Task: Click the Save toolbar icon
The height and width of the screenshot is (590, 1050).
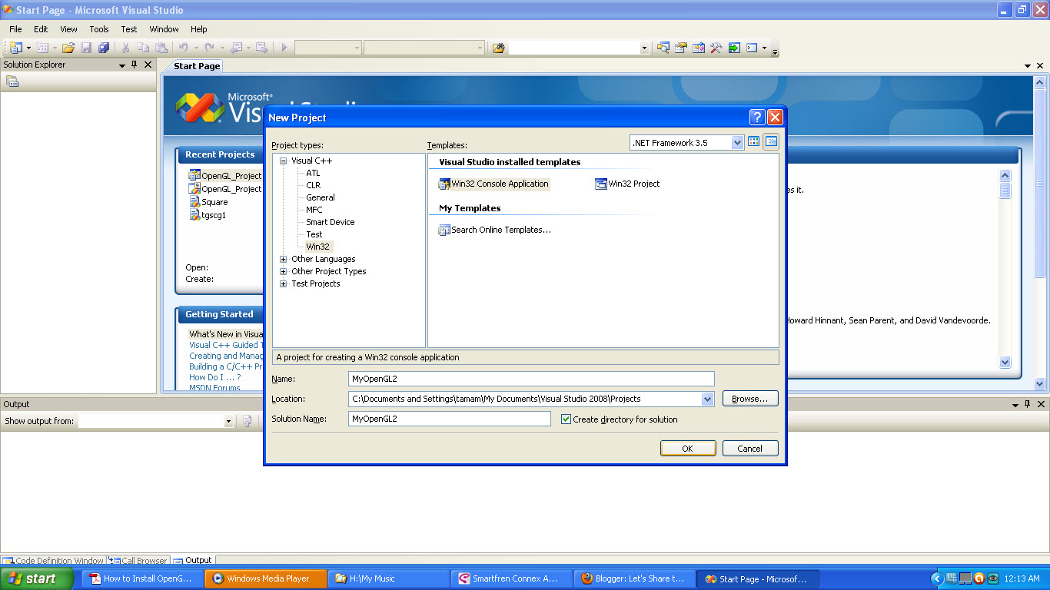Action: [x=86, y=48]
